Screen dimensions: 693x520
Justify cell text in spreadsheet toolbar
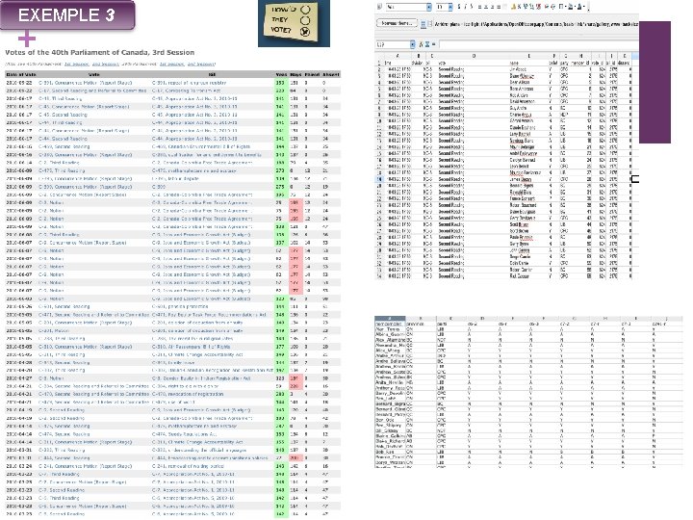pyautogui.click(x=499, y=7)
